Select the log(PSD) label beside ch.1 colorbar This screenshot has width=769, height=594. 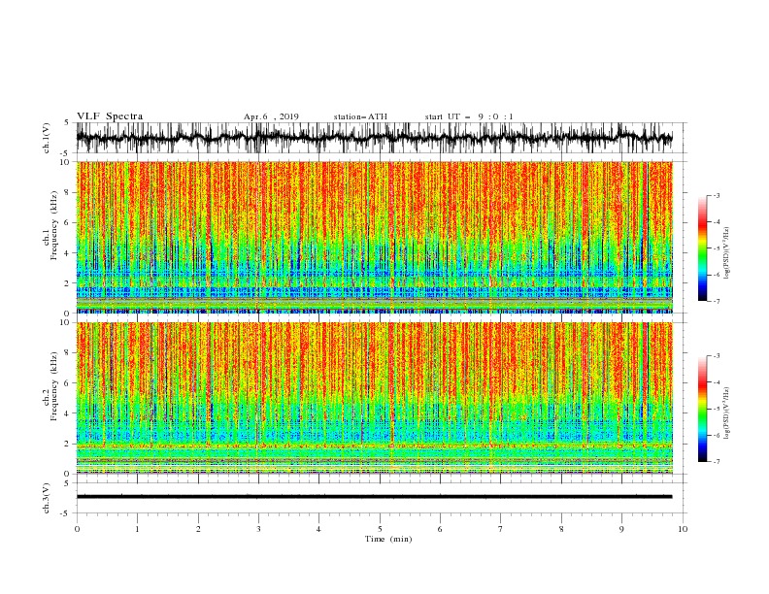click(727, 253)
